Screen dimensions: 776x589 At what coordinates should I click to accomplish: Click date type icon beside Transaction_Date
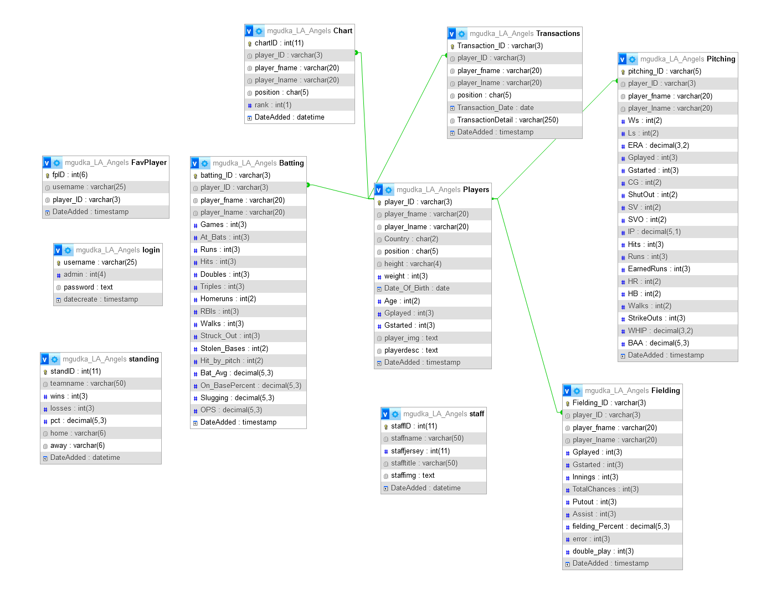tap(452, 108)
